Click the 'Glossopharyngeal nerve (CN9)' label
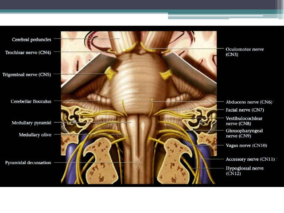This screenshot has height=213, width=284. (x=244, y=133)
